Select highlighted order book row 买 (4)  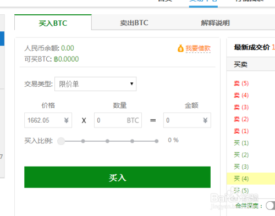pos(251,179)
